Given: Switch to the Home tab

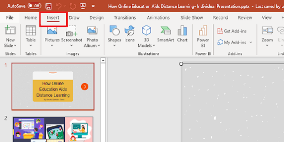Looking at the screenshot, I should click(31, 17).
